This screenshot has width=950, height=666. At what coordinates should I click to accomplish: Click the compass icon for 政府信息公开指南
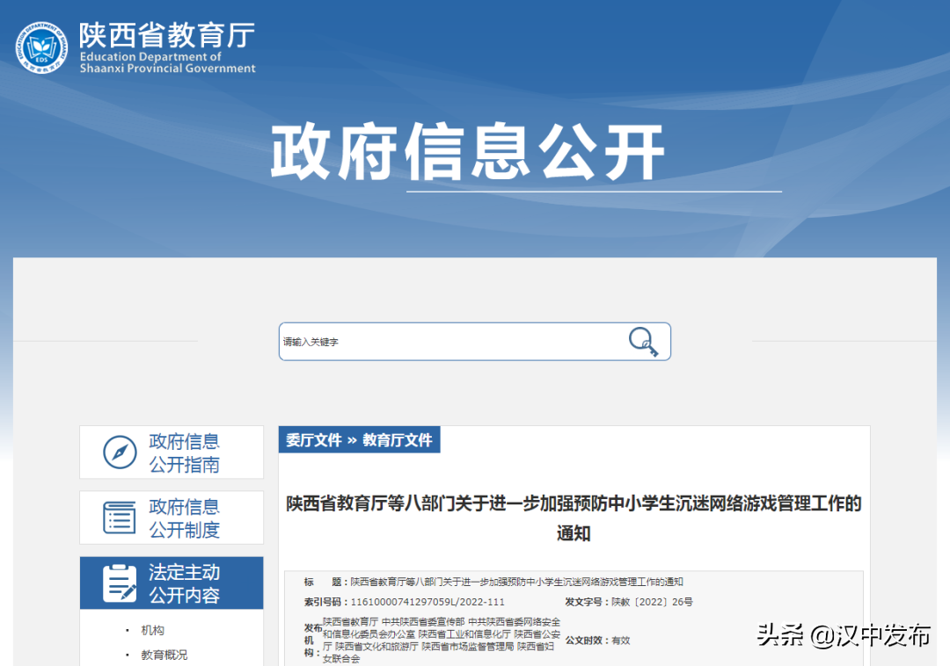[120, 452]
